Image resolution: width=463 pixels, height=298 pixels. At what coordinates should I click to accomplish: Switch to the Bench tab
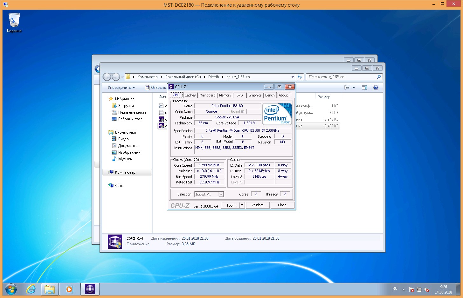pyautogui.click(x=270, y=95)
